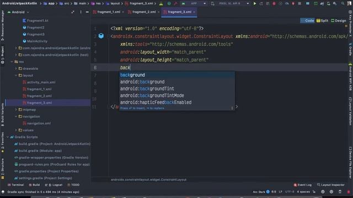Viewport: 353px width, 198px height.
Task: Expand the drawable folder
Action: [16, 68]
